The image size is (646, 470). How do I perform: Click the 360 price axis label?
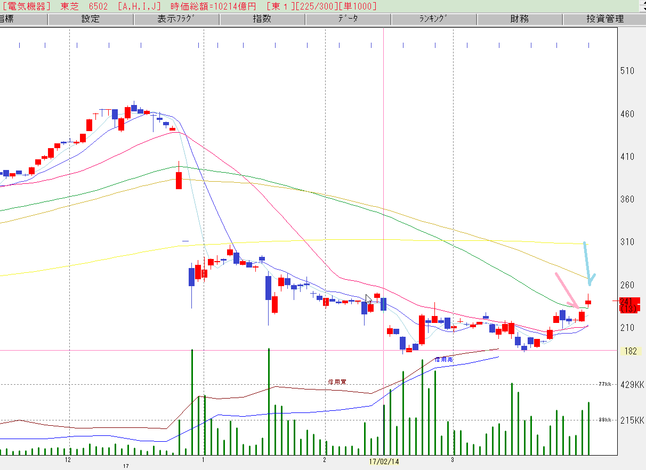(627, 199)
